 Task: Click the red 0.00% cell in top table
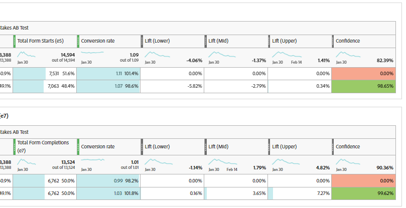coord(363,73)
